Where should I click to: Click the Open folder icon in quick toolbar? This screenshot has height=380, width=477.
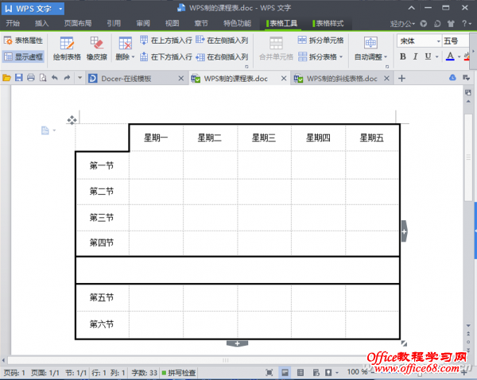click(6, 78)
